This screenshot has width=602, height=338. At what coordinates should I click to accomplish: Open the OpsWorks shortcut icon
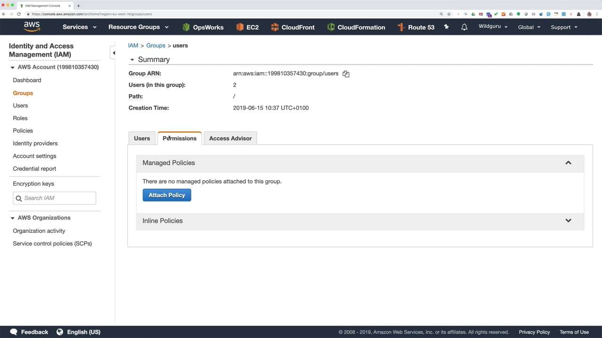pos(186,27)
